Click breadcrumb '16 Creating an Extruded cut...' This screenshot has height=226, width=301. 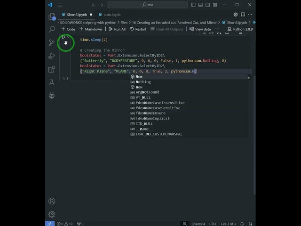[x=174, y=23]
